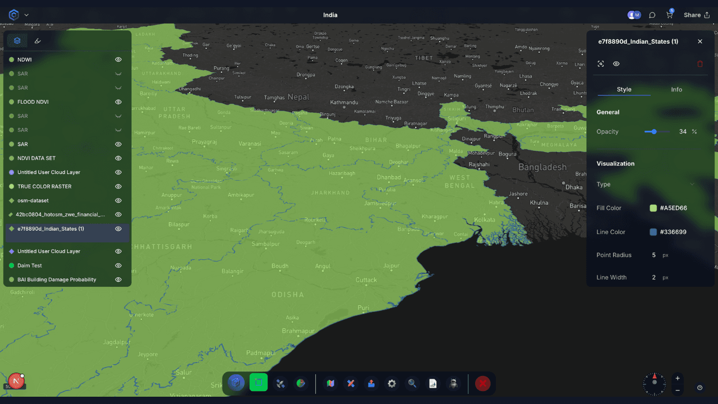Show the first hidden SAR layer
This screenshot has height=404, width=718.
pos(118,74)
